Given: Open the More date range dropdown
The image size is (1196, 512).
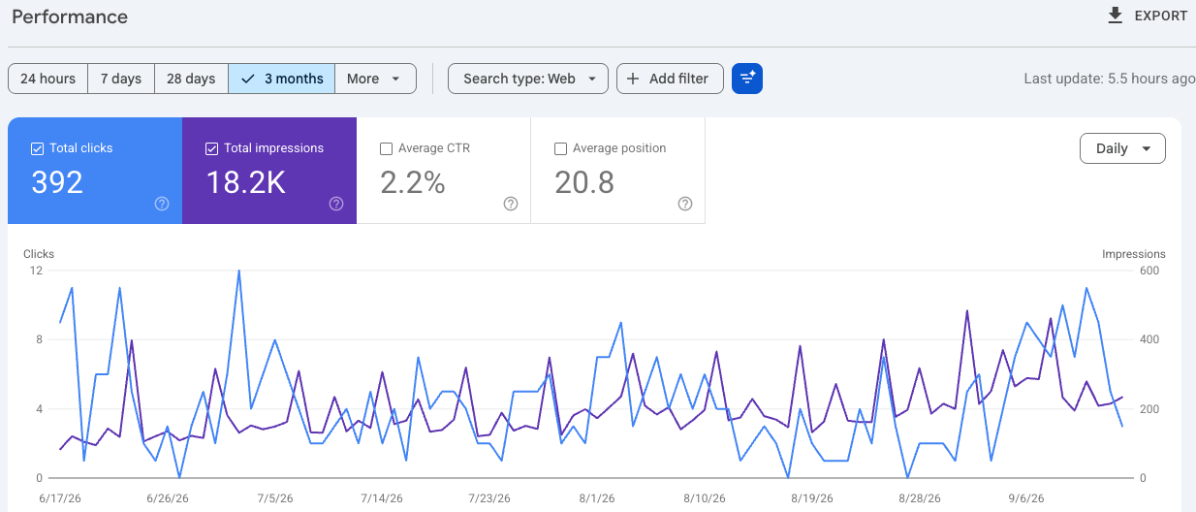Looking at the screenshot, I should click(x=375, y=79).
